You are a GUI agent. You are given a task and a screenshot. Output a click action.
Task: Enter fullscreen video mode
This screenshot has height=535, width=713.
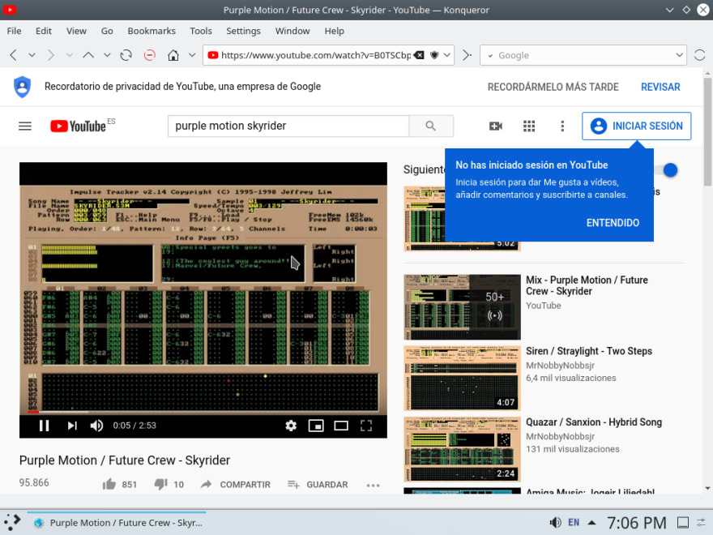click(366, 426)
